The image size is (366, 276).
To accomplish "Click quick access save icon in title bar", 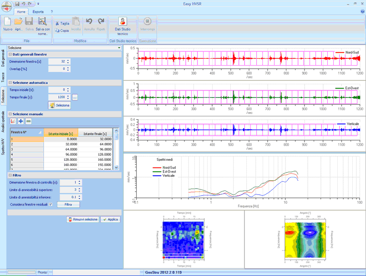I will click(x=17, y=4).
